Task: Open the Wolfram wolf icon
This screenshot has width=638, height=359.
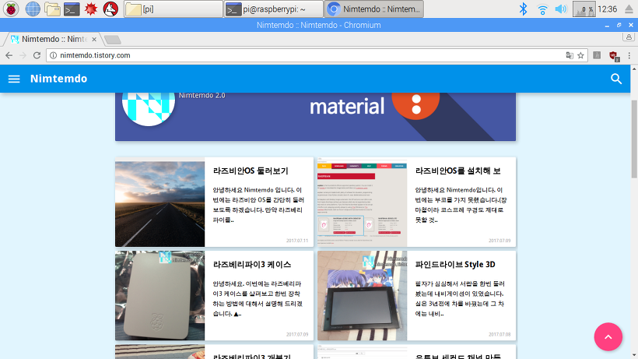Action: click(x=110, y=9)
